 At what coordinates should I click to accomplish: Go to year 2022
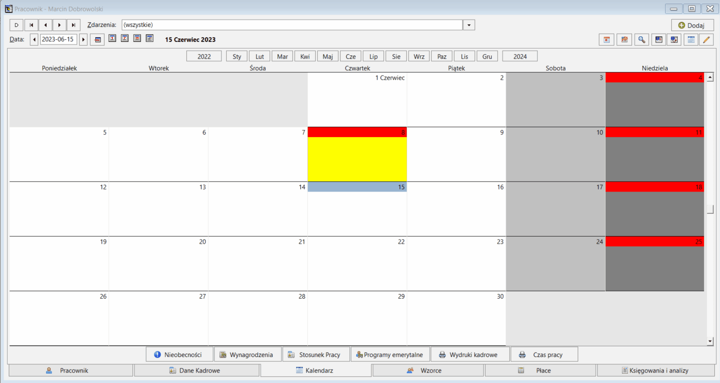coord(204,56)
